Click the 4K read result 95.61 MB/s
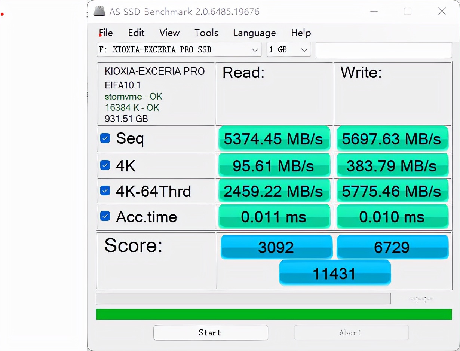 click(x=274, y=165)
